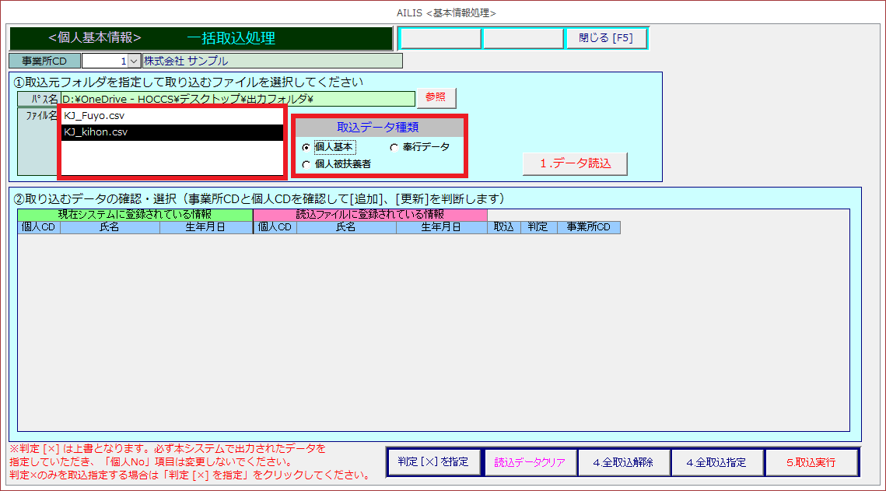Select the 個人被扶養者 radio button

pyautogui.click(x=306, y=164)
